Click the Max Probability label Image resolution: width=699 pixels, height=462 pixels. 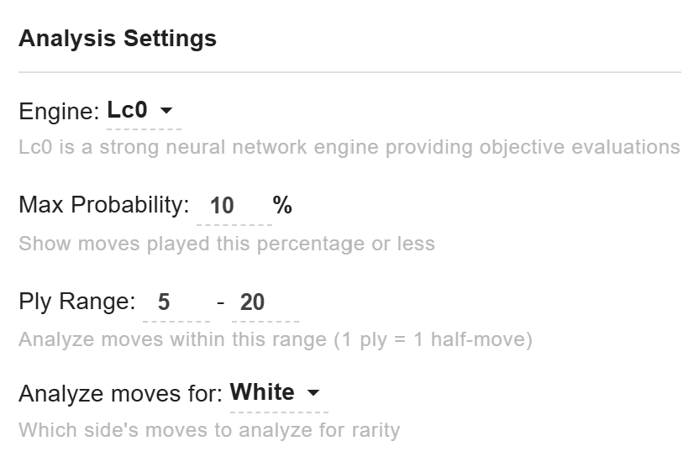104,206
